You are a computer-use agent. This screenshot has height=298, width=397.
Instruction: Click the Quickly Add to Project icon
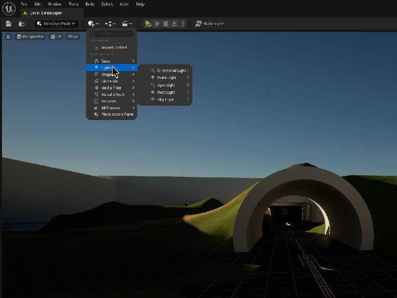point(93,23)
